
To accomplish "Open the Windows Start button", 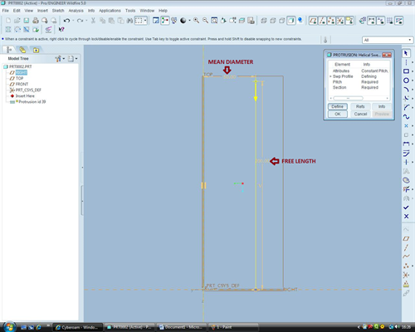I will [x=9, y=327].
